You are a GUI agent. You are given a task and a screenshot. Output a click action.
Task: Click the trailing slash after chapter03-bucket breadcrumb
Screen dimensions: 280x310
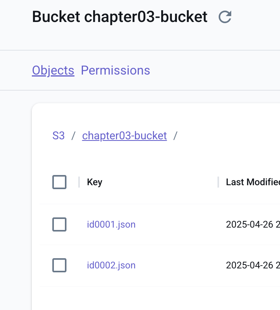click(175, 136)
